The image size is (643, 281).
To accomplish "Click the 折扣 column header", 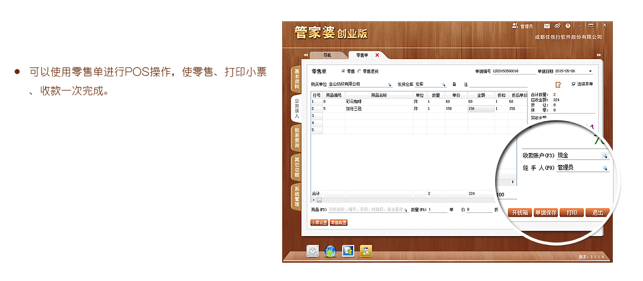I will [500, 95].
